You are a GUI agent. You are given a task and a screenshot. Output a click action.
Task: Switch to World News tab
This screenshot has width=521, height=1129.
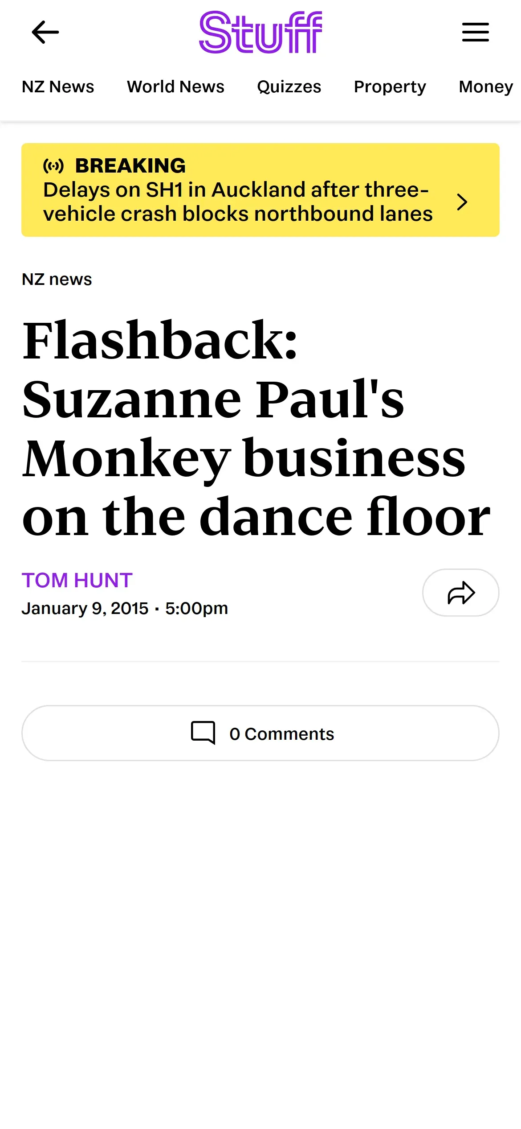point(175,87)
